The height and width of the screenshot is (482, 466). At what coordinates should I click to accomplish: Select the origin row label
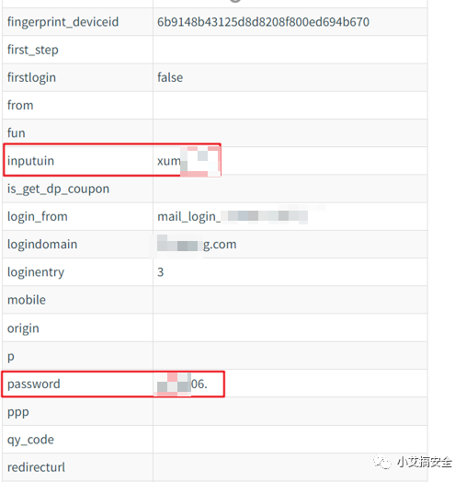point(23,328)
